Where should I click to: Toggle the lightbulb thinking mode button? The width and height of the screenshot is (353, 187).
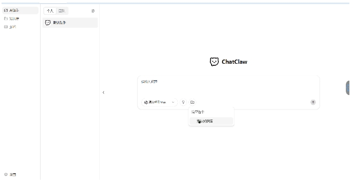point(183,102)
